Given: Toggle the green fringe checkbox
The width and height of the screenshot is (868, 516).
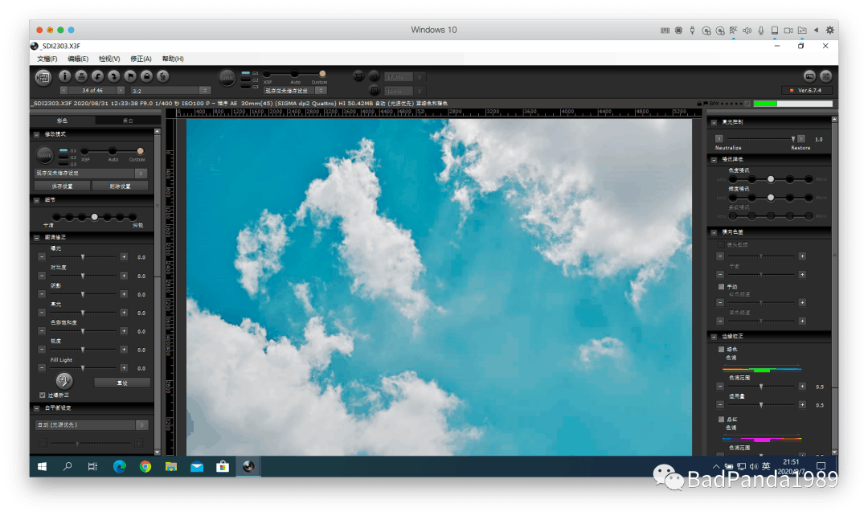Looking at the screenshot, I should click(721, 350).
